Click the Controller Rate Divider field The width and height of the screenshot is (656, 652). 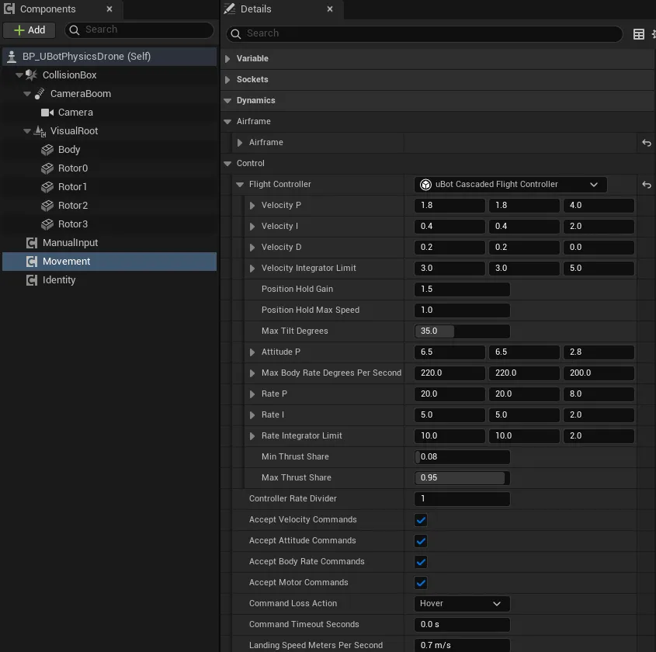462,498
